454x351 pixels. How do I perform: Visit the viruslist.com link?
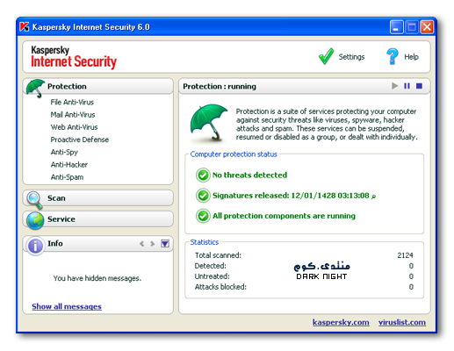click(402, 322)
